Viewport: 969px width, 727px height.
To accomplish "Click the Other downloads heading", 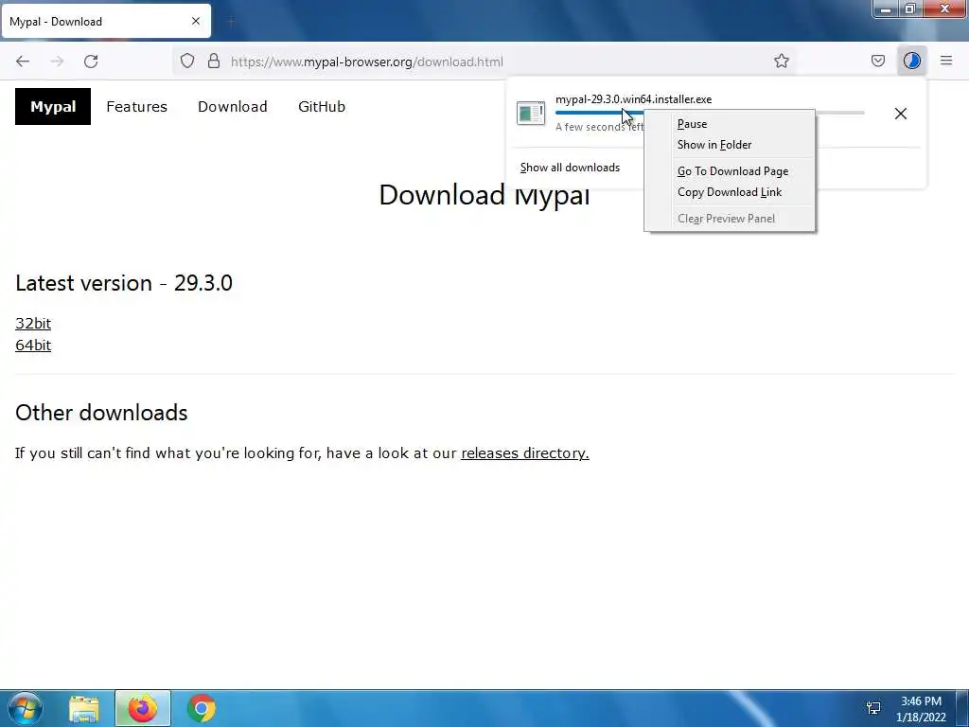I will (101, 413).
